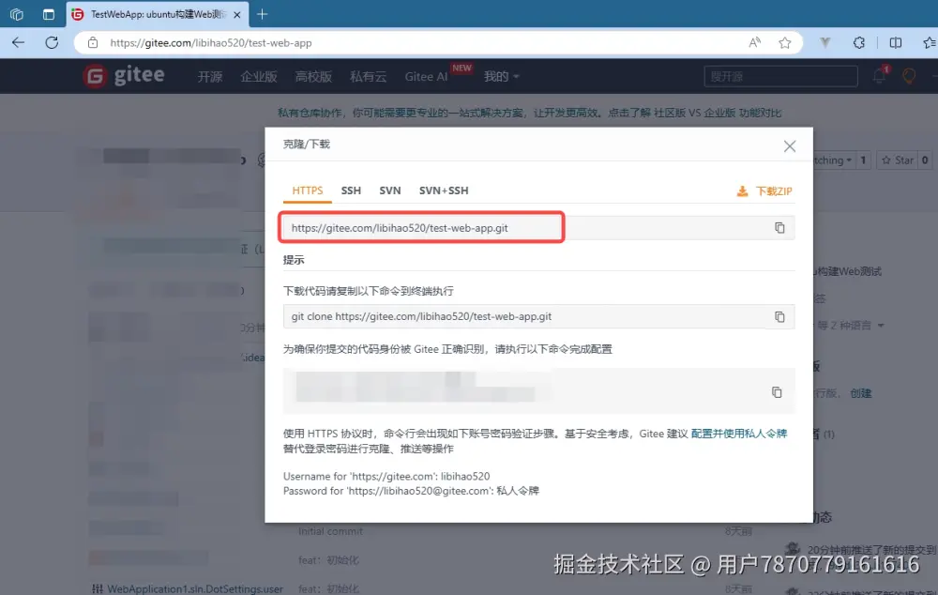Switch to the SSH clone tab
This screenshot has height=595, width=938.
click(351, 191)
